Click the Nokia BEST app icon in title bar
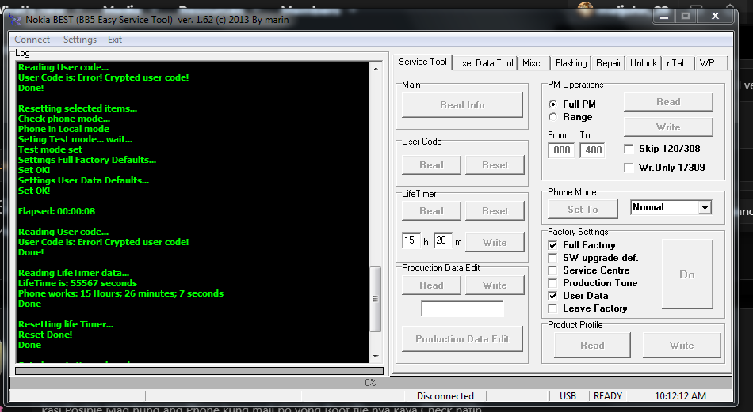This screenshot has width=753, height=412. 15,20
